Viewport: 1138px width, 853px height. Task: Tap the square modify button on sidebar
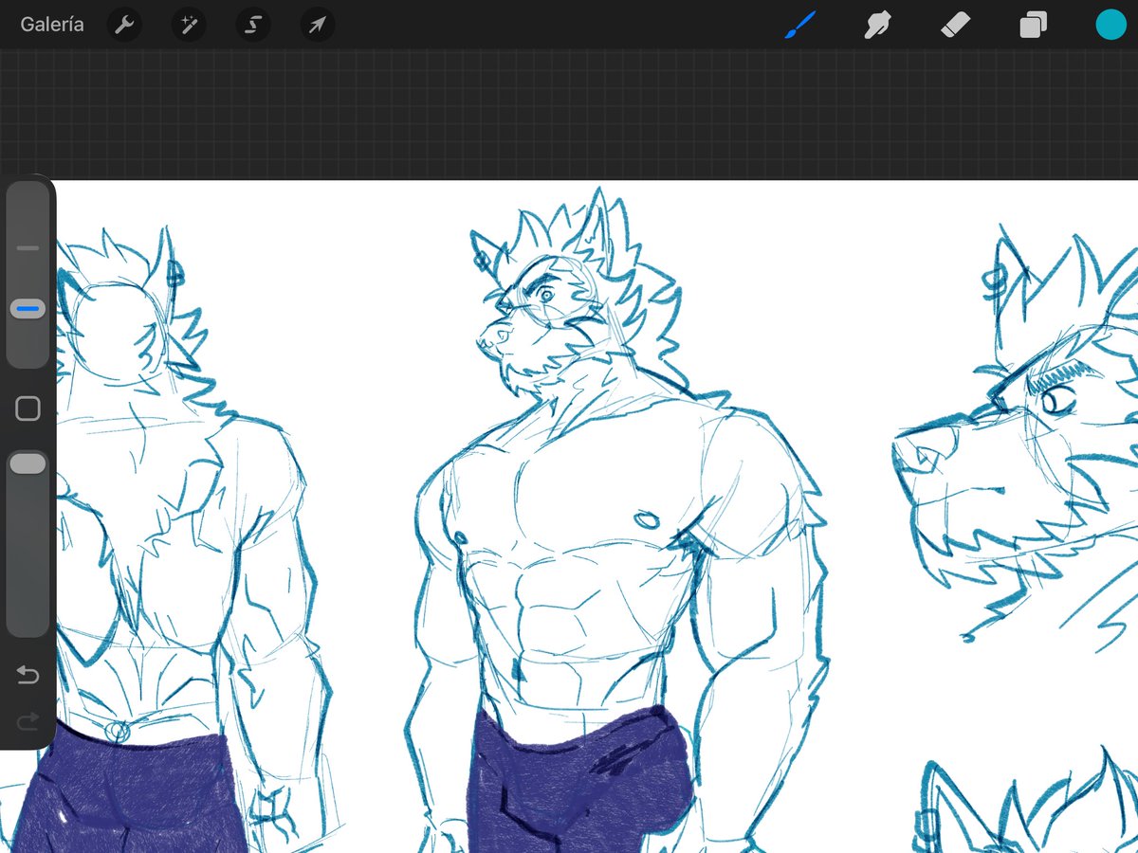pyautogui.click(x=28, y=408)
